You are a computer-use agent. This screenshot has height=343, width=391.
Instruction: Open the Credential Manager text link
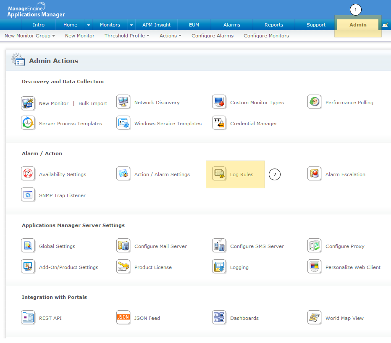254,124
